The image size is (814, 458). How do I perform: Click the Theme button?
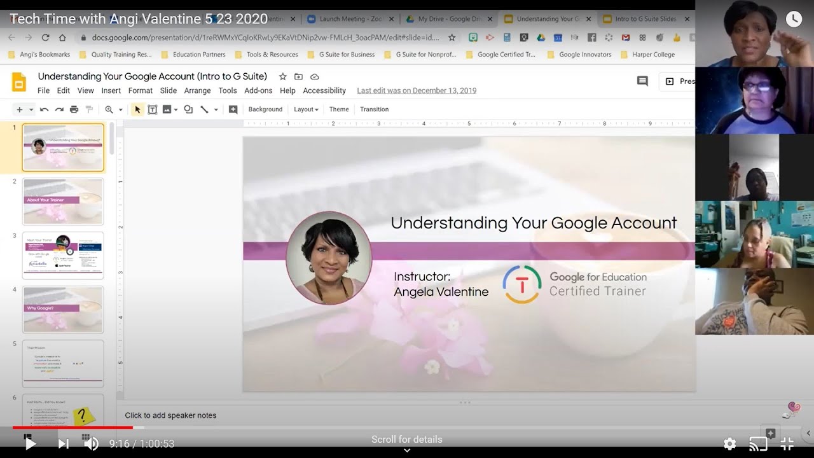pos(339,109)
